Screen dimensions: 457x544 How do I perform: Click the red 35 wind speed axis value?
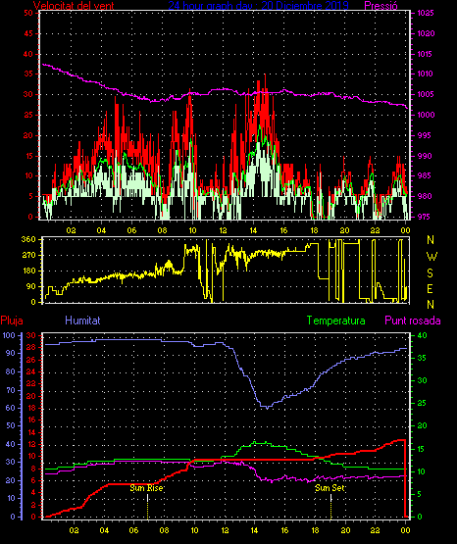coord(28,74)
